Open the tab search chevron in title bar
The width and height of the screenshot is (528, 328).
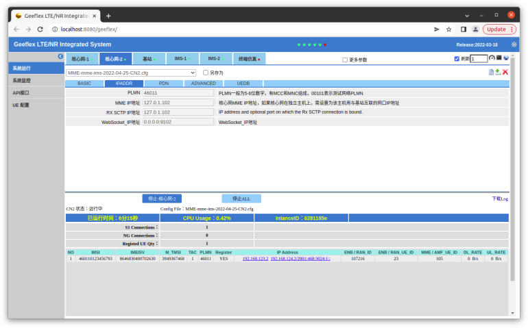467,16
